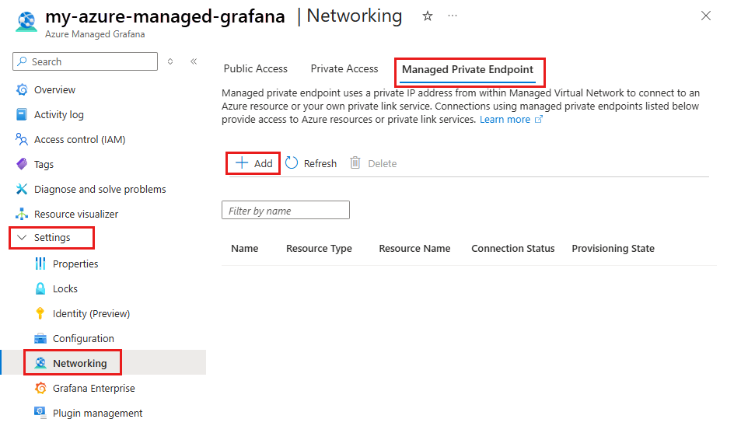Image resolution: width=734 pixels, height=426 pixels.
Task: Refresh the endpoint list
Action: [x=320, y=163]
